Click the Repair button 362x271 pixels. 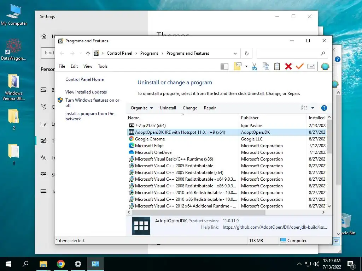click(210, 108)
